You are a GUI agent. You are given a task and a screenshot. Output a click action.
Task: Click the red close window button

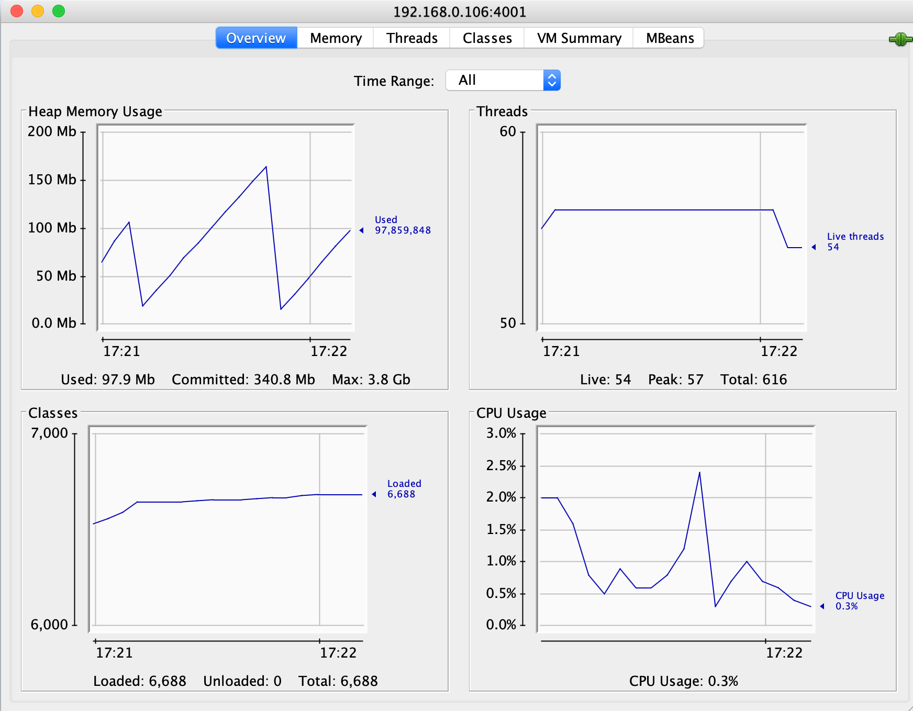coord(17,11)
